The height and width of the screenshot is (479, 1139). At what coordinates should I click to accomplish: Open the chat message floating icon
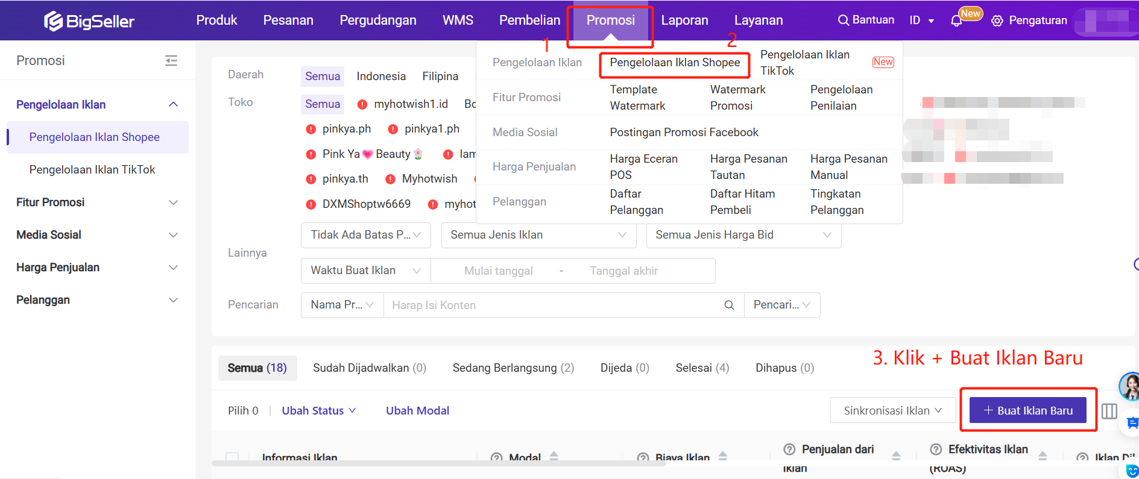[1131, 423]
